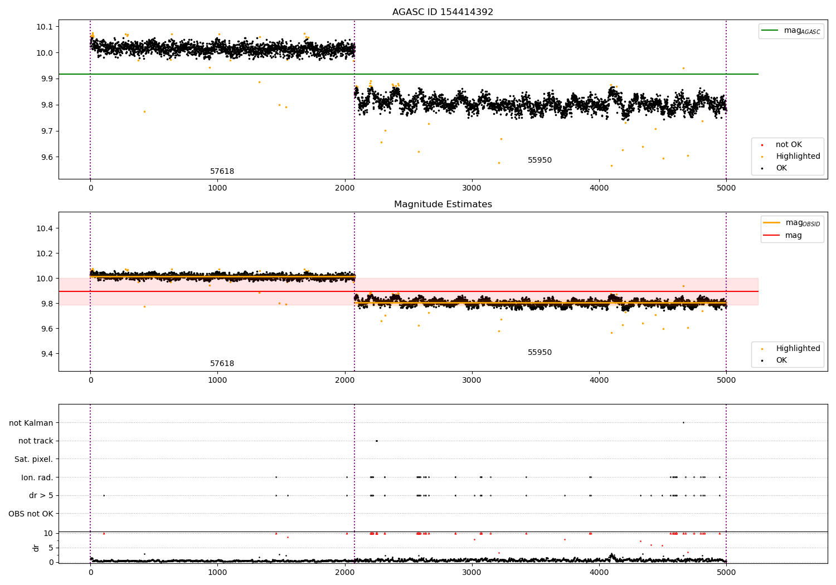
Task: Select the 'OBS not OK' axis label
Action: [31, 514]
